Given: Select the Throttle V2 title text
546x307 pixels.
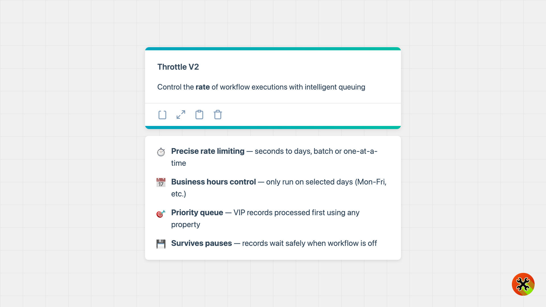Looking at the screenshot, I should click(178, 67).
